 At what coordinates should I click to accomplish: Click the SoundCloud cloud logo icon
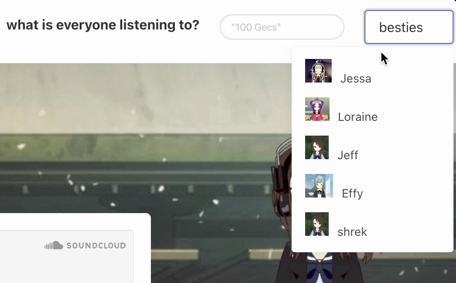pyautogui.click(x=54, y=246)
